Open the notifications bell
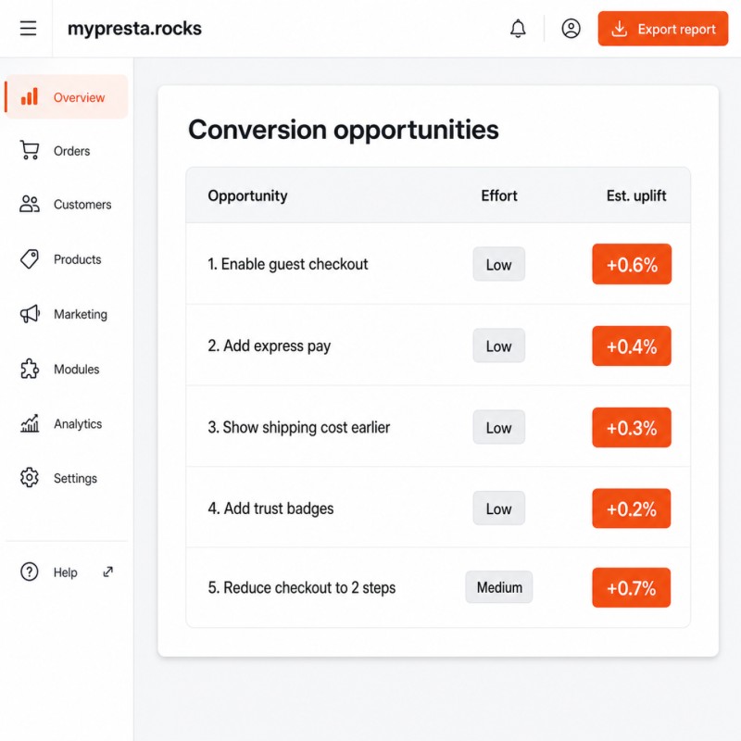 518,29
